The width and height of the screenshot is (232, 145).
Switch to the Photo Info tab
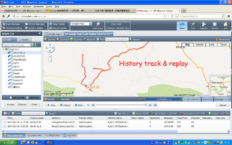pos(52,135)
